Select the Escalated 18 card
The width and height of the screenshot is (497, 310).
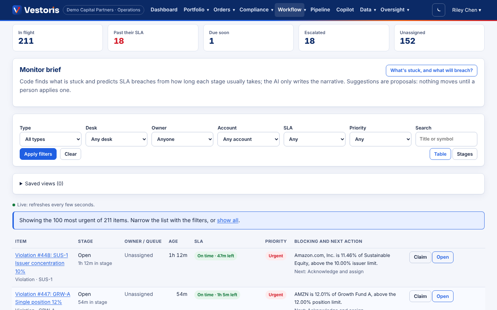(344, 38)
